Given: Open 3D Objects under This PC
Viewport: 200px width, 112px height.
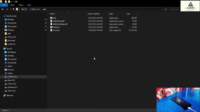Looking at the screenshot, I should click(x=12, y=52).
